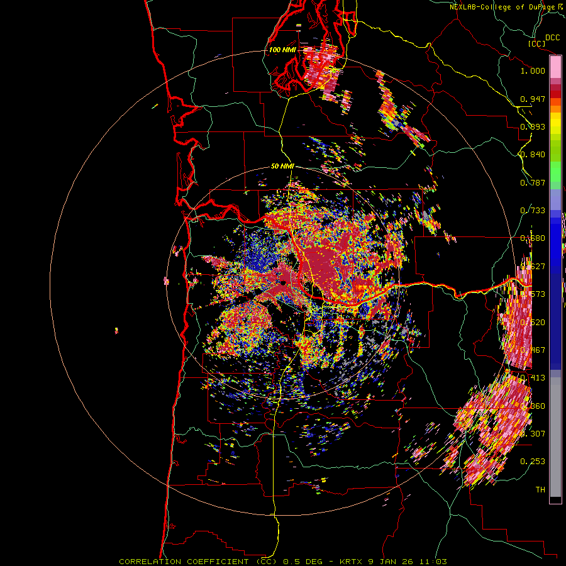The height and width of the screenshot is (566, 566).
Task: Click the 0.893 scale value
Action: (533, 126)
